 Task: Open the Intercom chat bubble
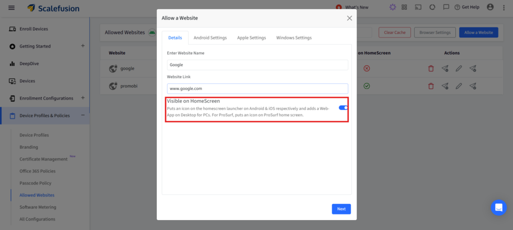[x=498, y=207]
